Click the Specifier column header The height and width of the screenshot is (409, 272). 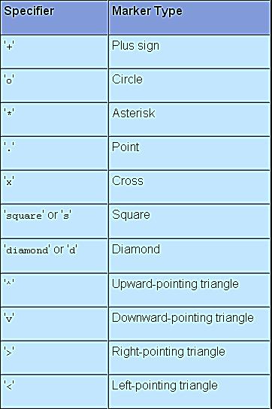coord(29,11)
